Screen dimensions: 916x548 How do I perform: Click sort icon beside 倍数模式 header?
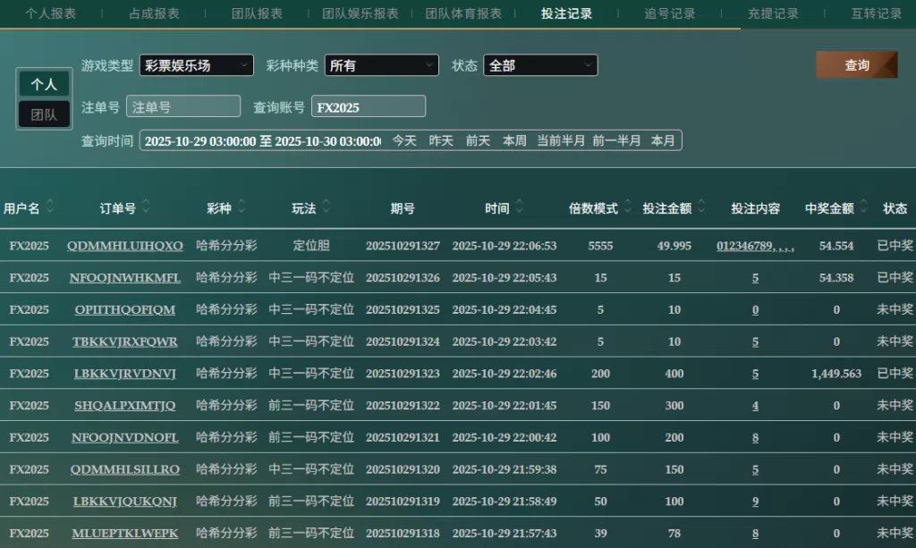click(628, 207)
